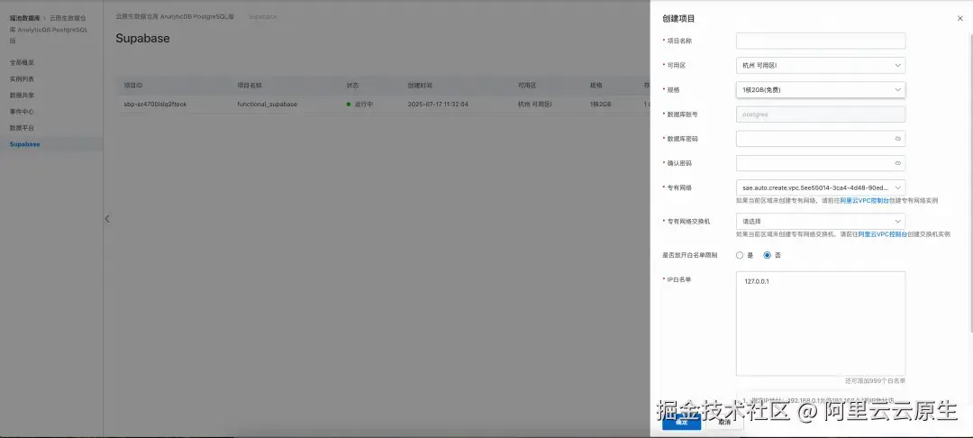Click the 瑶池数据库 breadcrumb in the sidebar header
Viewport: 973px width, 438px height.
tap(25, 19)
